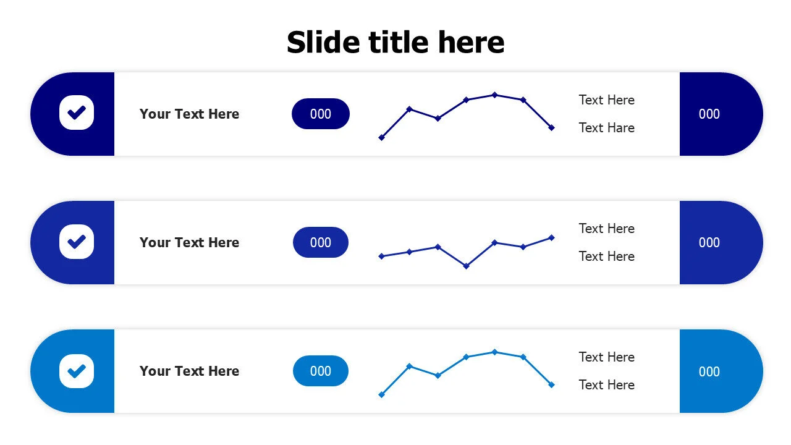Click the light blue "000" pill badge
The image size is (791, 445).
pos(321,371)
